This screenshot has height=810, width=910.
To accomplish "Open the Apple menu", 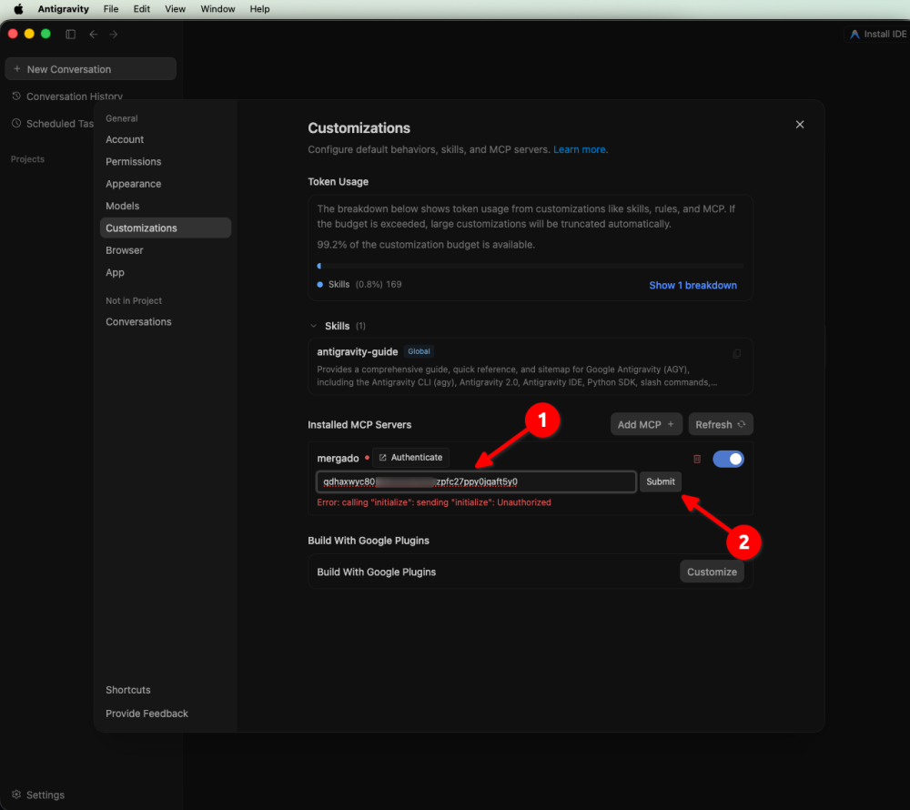I will click(18, 9).
